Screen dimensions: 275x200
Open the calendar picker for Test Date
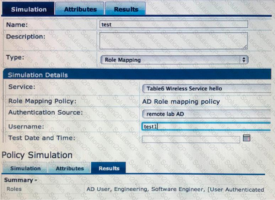click(x=247, y=138)
